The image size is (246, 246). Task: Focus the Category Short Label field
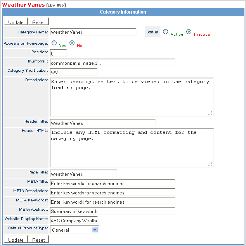click(x=73, y=72)
